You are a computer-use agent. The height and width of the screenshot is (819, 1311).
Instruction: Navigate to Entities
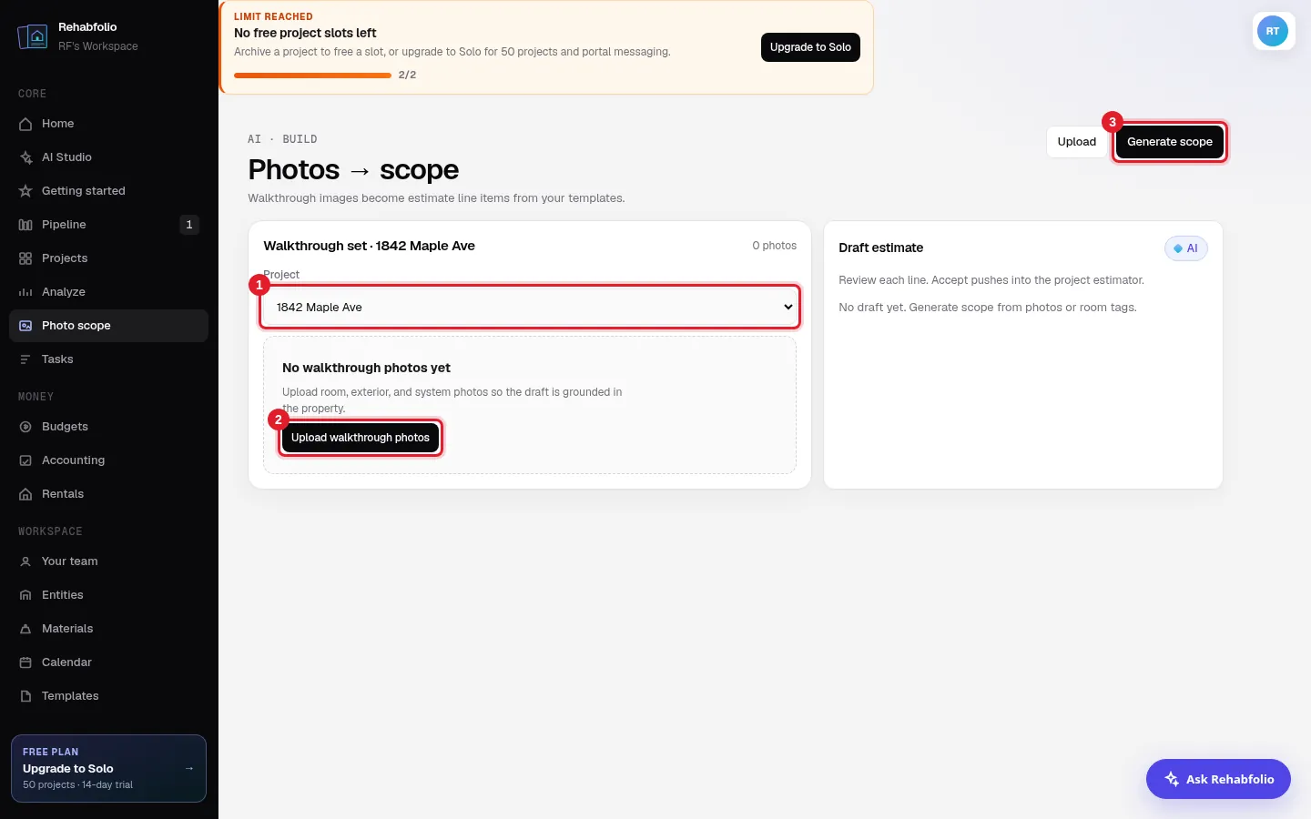coord(108,595)
